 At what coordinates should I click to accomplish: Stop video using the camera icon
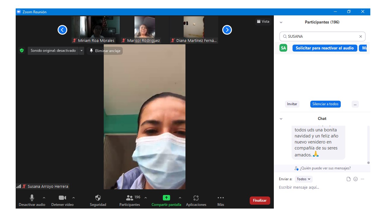point(62,198)
